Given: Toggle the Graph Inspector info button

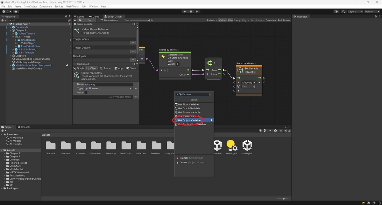Looking at the screenshot, I should [80, 20].
